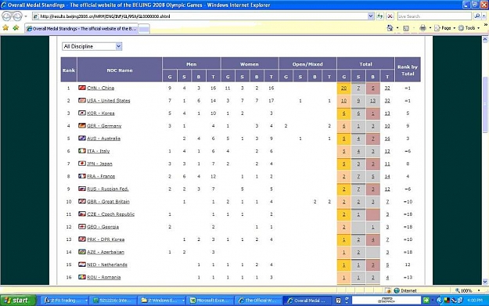This screenshot has width=489, height=306.
Task: Open the KOR - Korea link
Action: [x=100, y=113]
